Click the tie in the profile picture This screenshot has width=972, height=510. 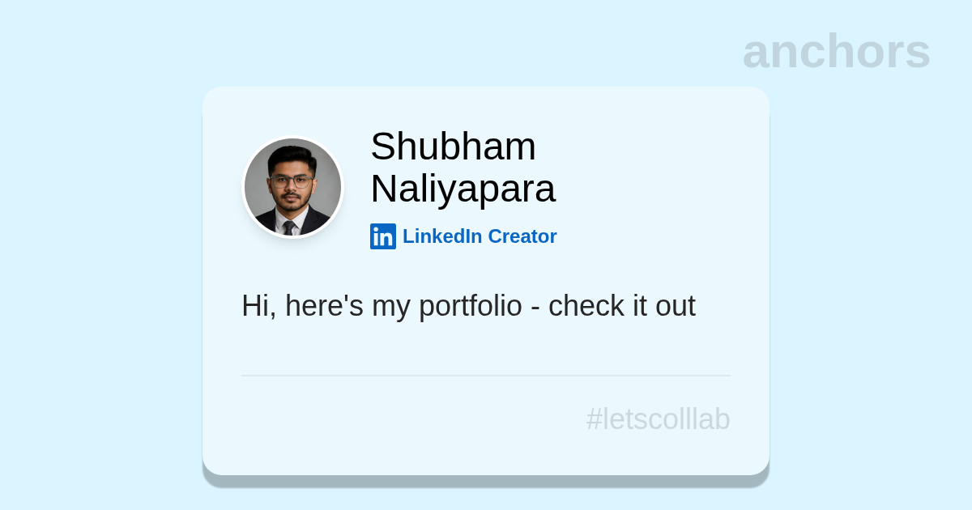289,227
